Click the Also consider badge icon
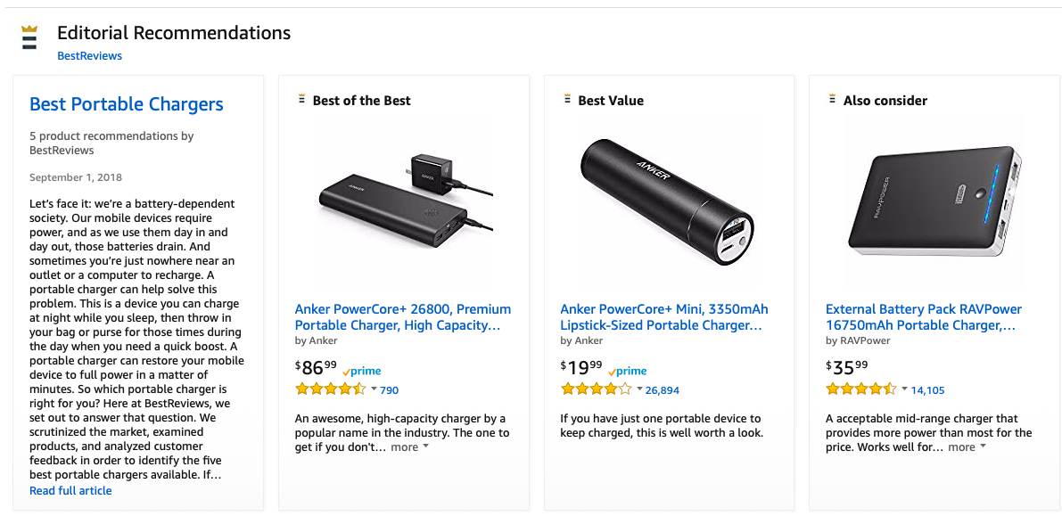The height and width of the screenshot is (516, 1062). tap(832, 100)
